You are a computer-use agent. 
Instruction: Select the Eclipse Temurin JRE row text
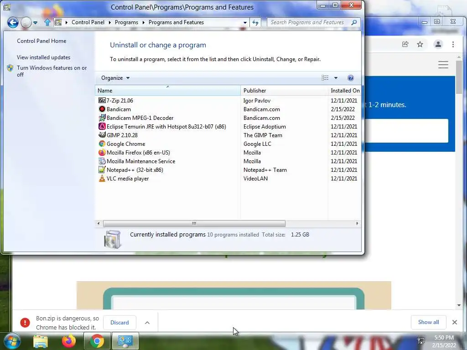pyautogui.click(x=166, y=127)
